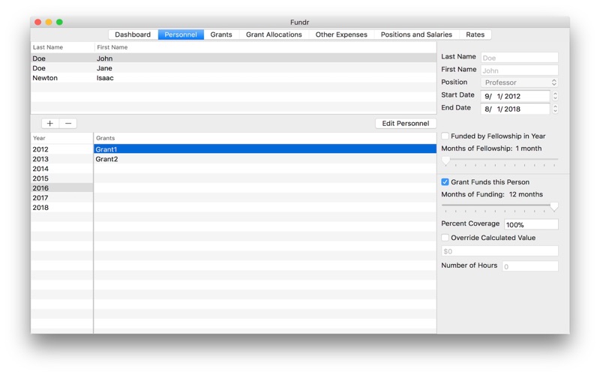Select year 2015 in the Year list
Screen dimensions: 600x375
(x=62, y=178)
